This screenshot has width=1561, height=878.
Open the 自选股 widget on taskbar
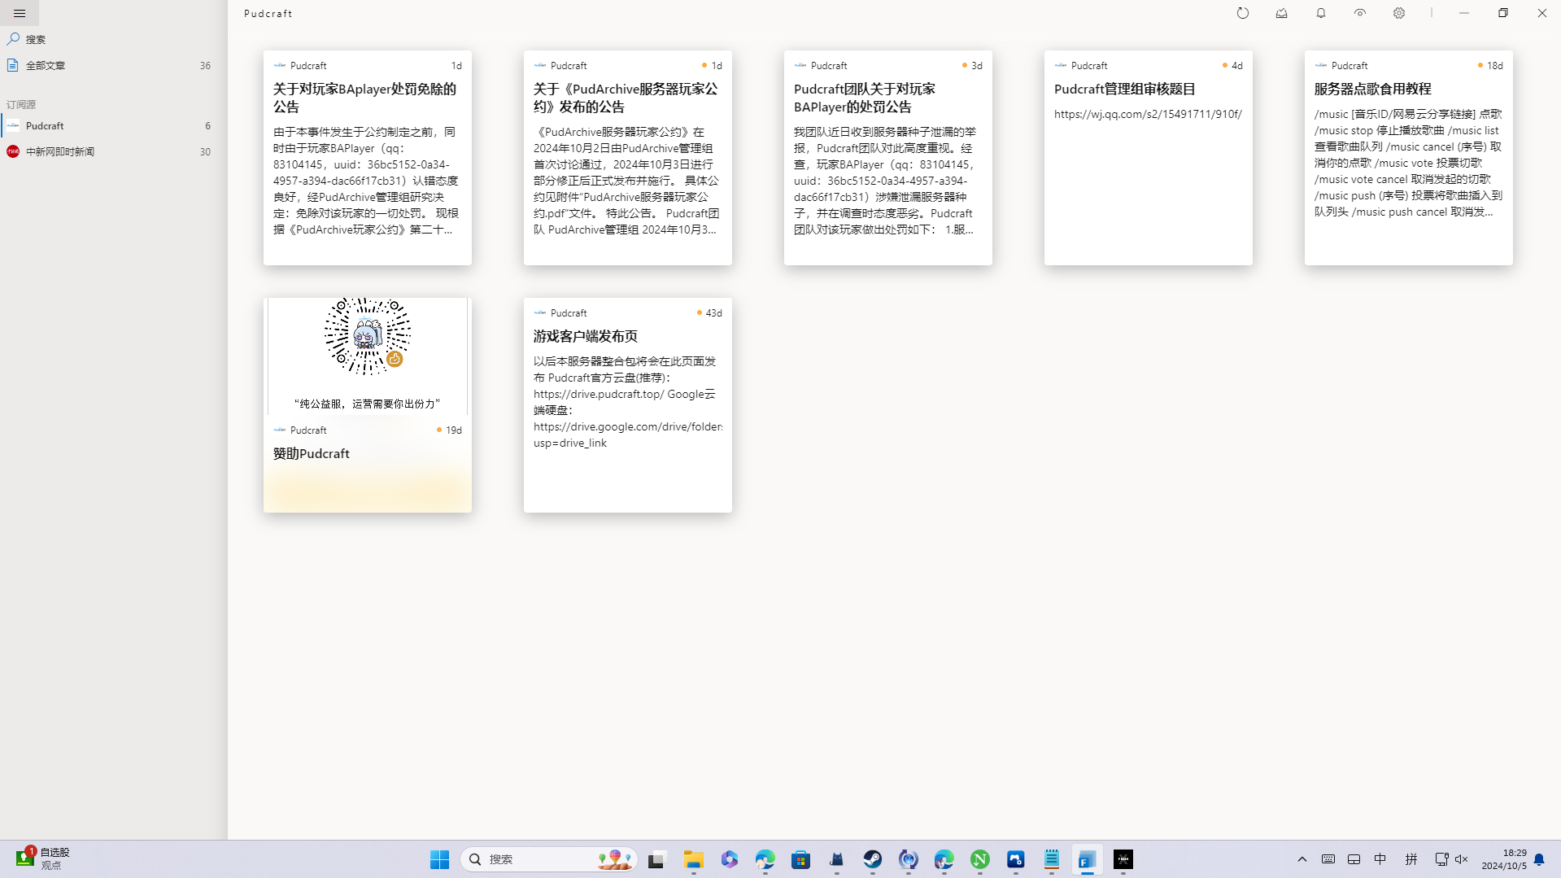[44, 858]
